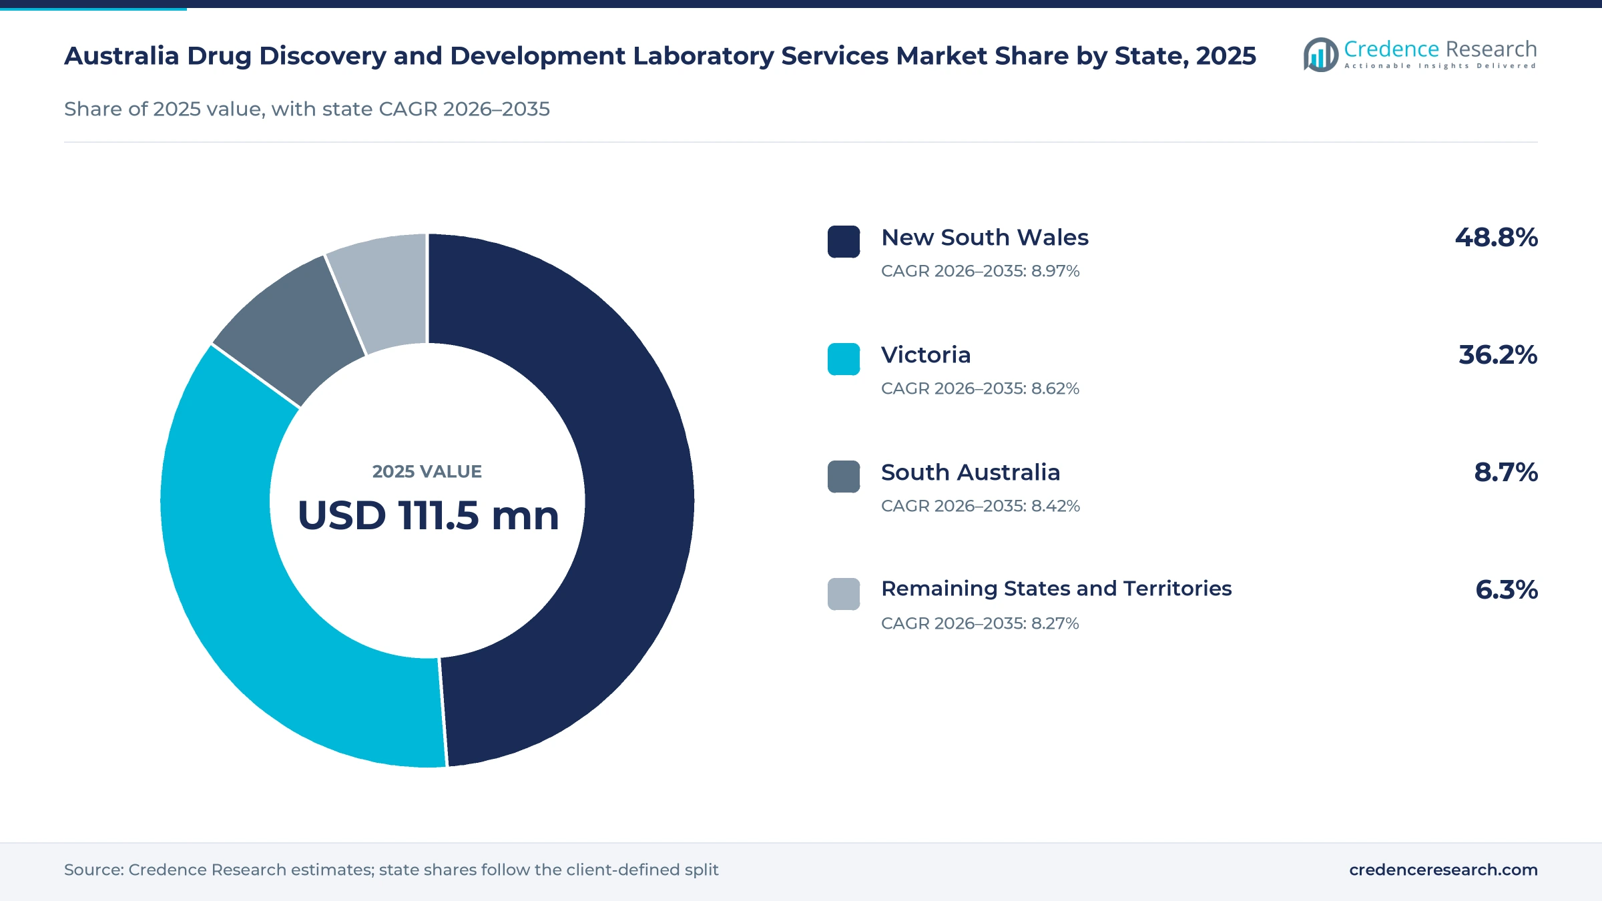
Task: Click the Victoria cyan legend swatch
Action: pos(844,359)
